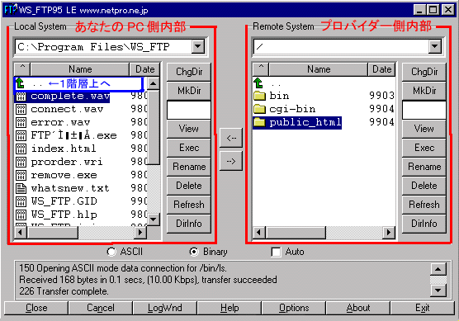
Task: Click the upload arrow button pointing right
Action: click(231, 161)
